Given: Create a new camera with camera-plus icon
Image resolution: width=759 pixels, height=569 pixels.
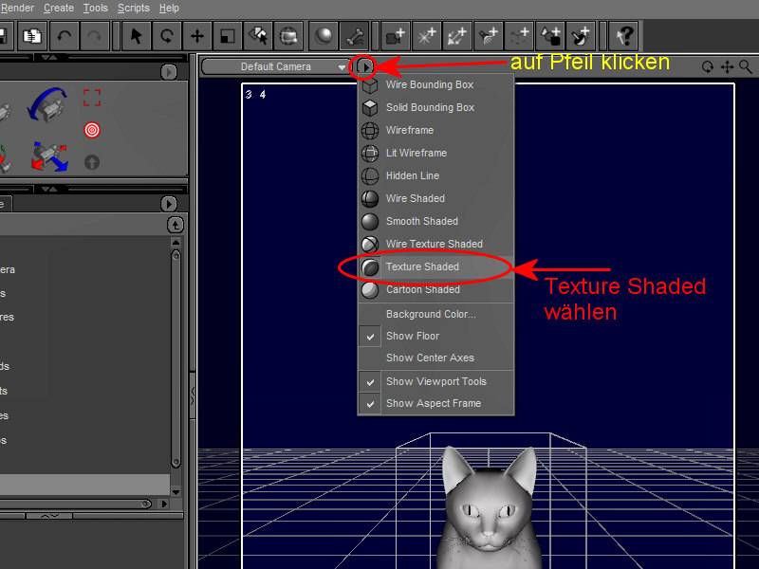Looking at the screenshot, I should click(396, 36).
